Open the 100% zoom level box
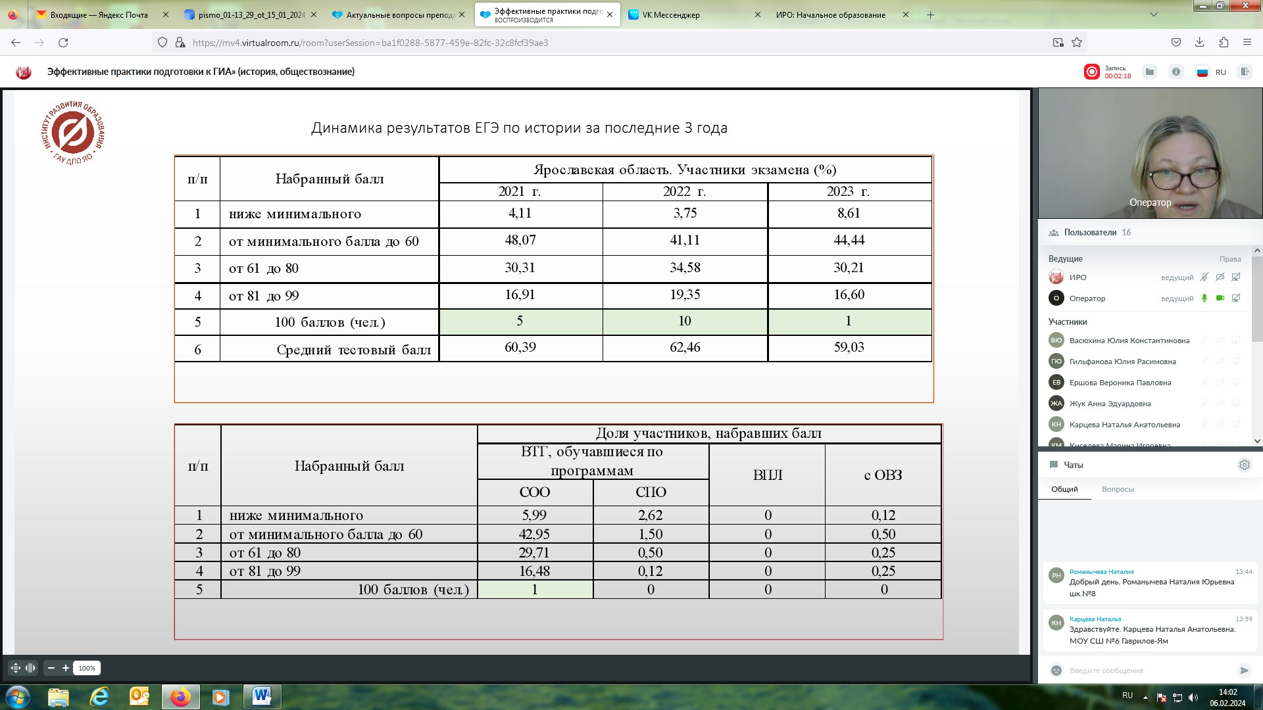 click(87, 668)
